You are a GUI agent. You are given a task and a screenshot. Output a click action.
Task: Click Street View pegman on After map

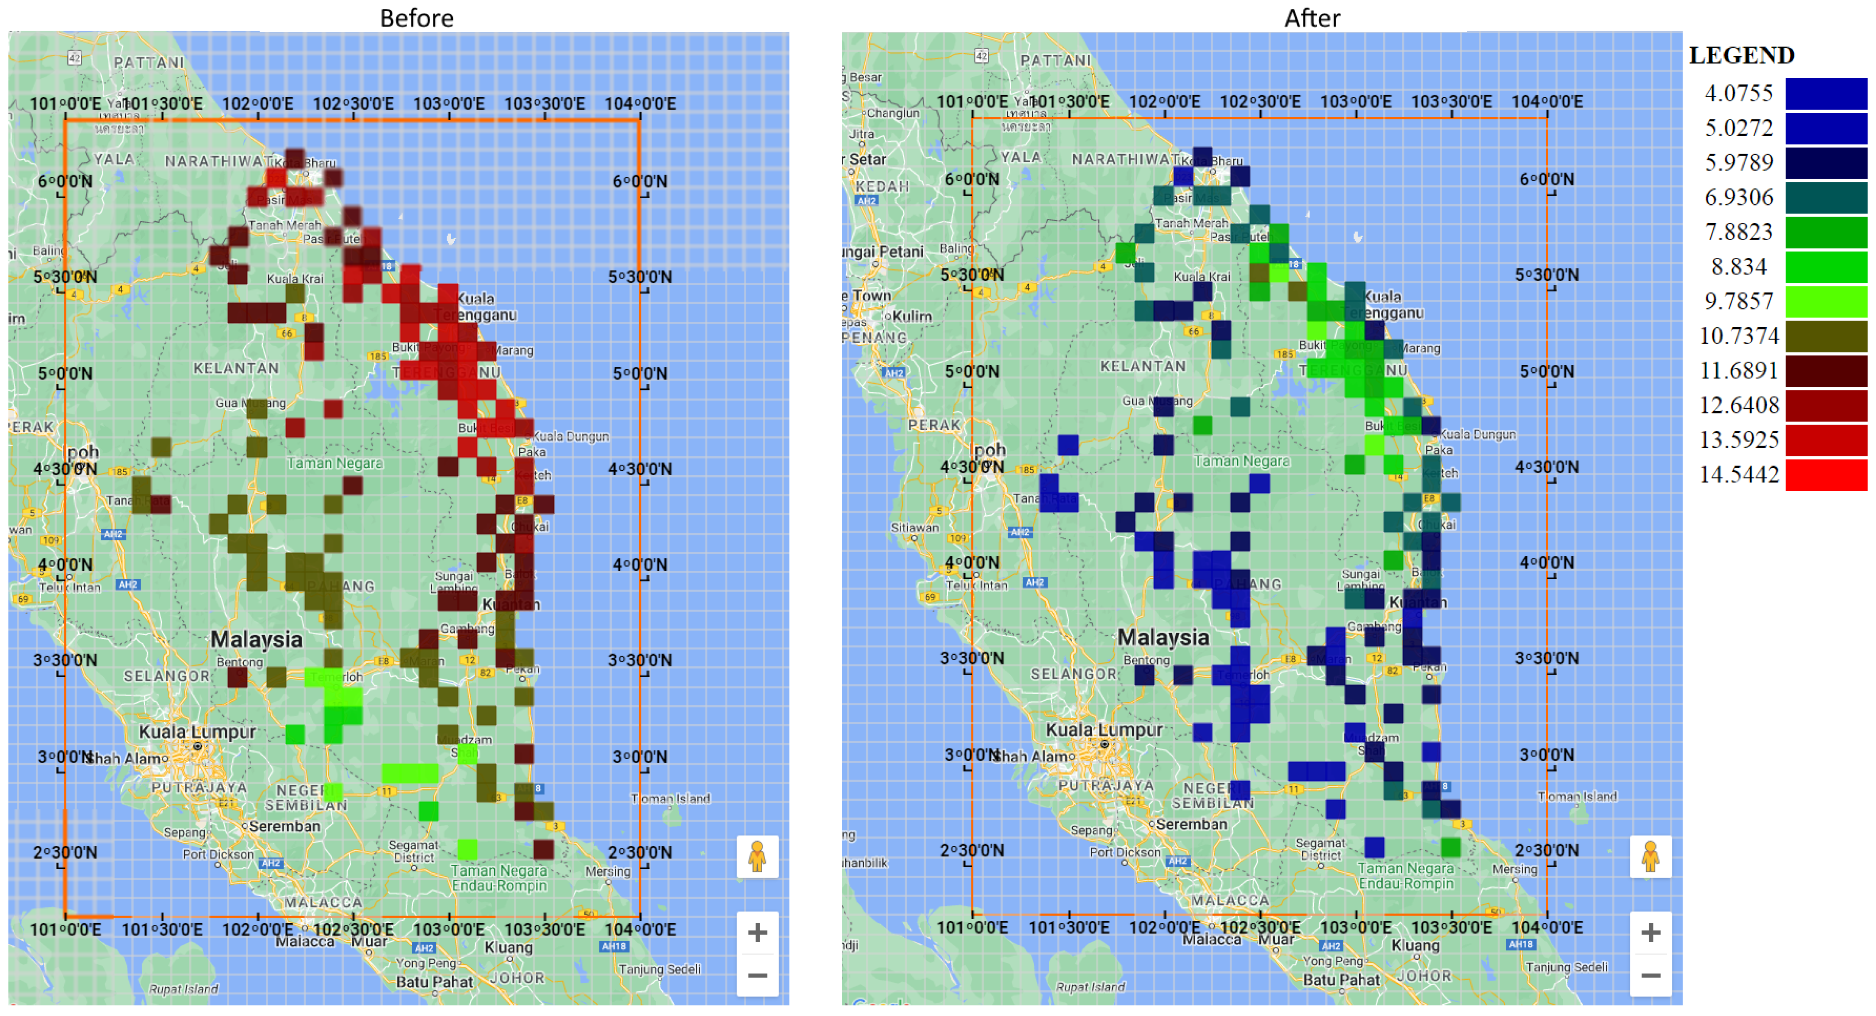[x=1650, y=856]
